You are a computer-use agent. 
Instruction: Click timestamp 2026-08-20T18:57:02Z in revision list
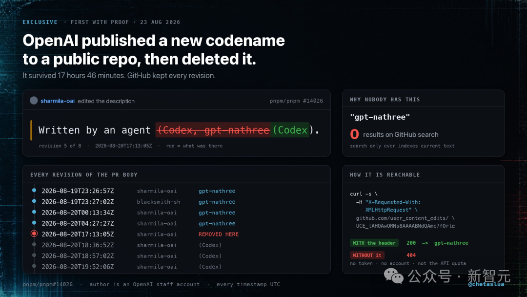click(x=78, y=256)
